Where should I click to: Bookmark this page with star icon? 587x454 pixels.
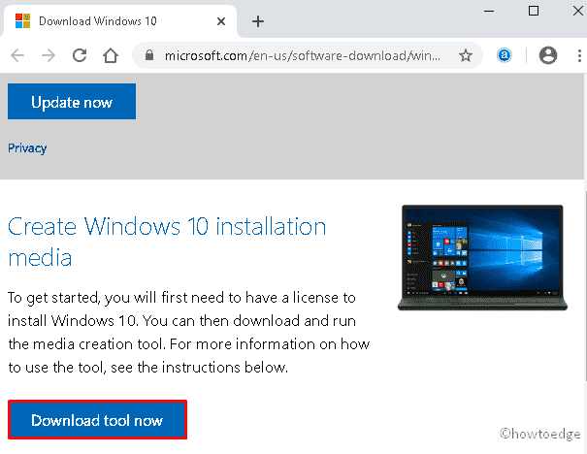[x=466, y=55]
